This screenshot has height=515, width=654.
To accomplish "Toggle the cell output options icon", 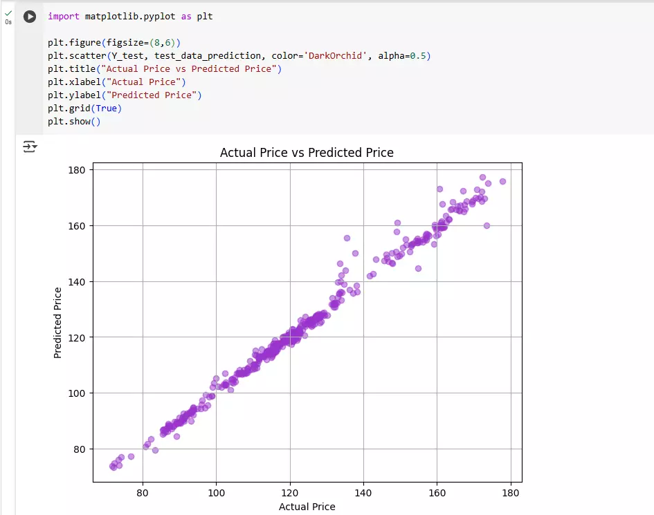I will click(x=30, y=147).
